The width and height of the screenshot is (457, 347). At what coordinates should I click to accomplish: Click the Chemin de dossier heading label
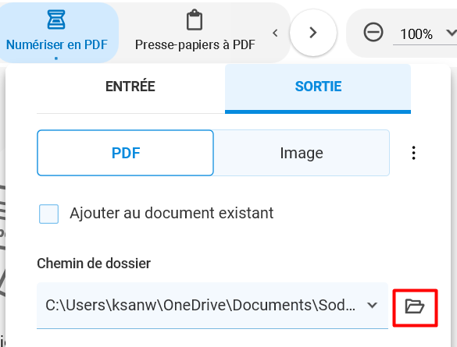(x=94, y=264)
